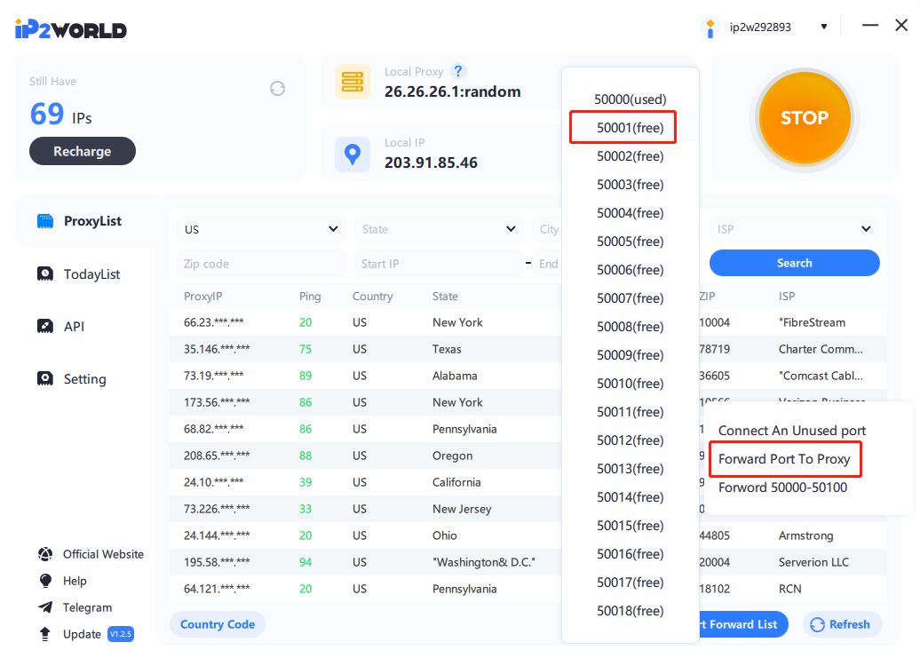The height and width of the screenshot is (666, 920).
Task: Click the blue Search button
Action: (x=795, y=263)
